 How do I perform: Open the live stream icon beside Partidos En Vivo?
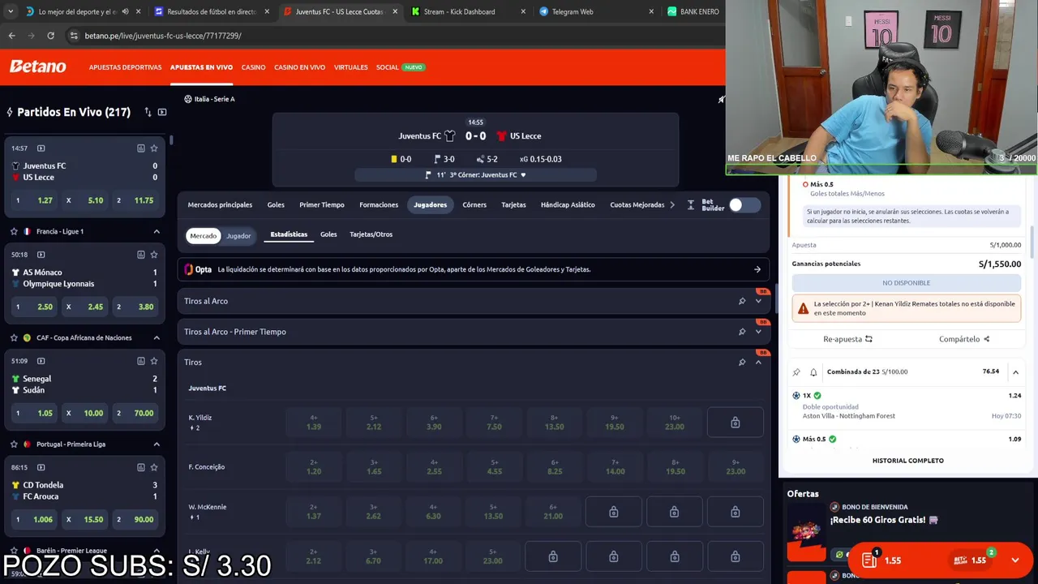click(x=162, y=112)
